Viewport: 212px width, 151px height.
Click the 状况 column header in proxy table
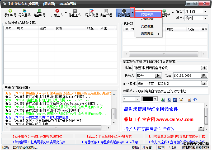[193, 30]
